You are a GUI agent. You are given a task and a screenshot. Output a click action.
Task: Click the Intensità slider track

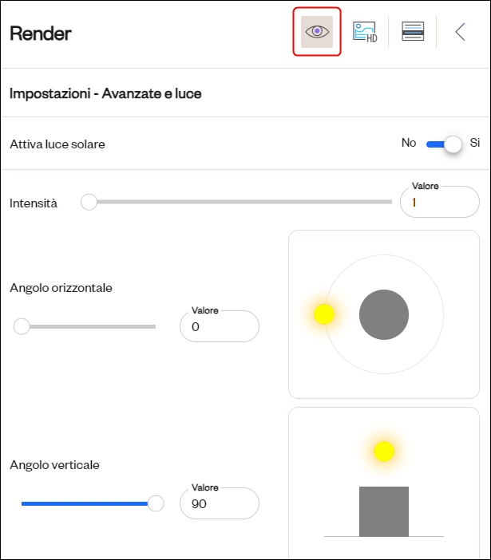(236, 202)
